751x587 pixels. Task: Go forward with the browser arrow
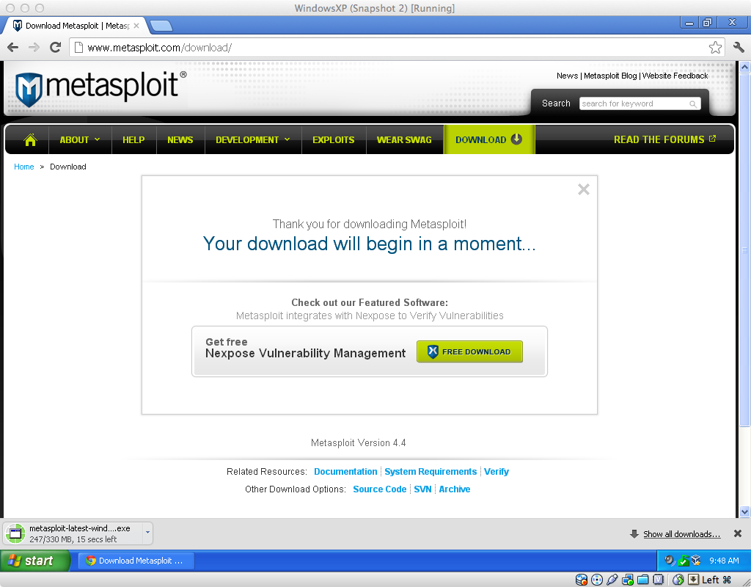coord(34,48)
